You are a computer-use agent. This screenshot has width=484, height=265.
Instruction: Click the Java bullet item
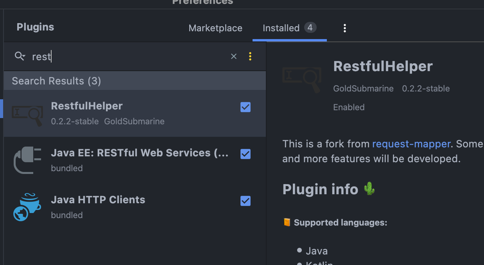pyautogui.click(x=317, y=251)
